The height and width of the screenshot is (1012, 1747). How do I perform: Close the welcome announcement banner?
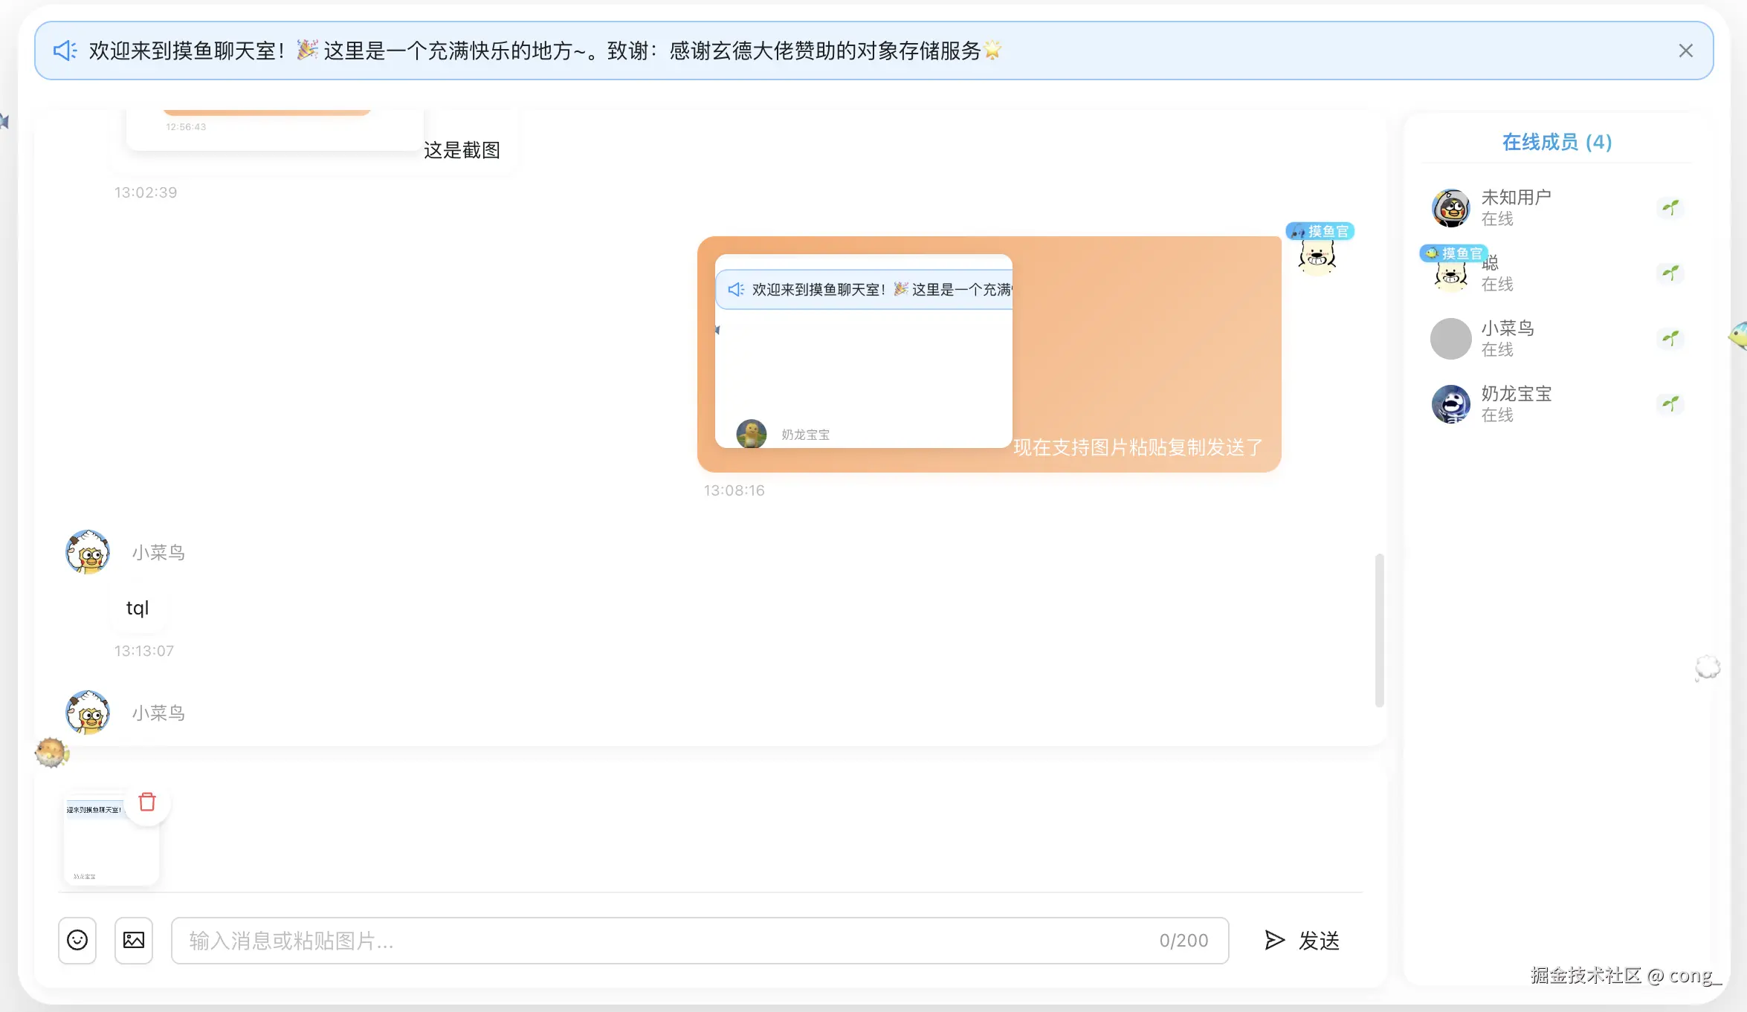[1685, 51]
